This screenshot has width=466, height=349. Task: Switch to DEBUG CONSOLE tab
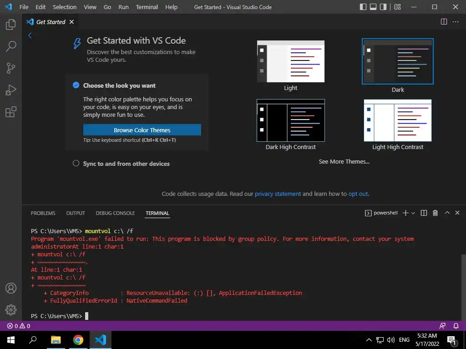[115, 213]
